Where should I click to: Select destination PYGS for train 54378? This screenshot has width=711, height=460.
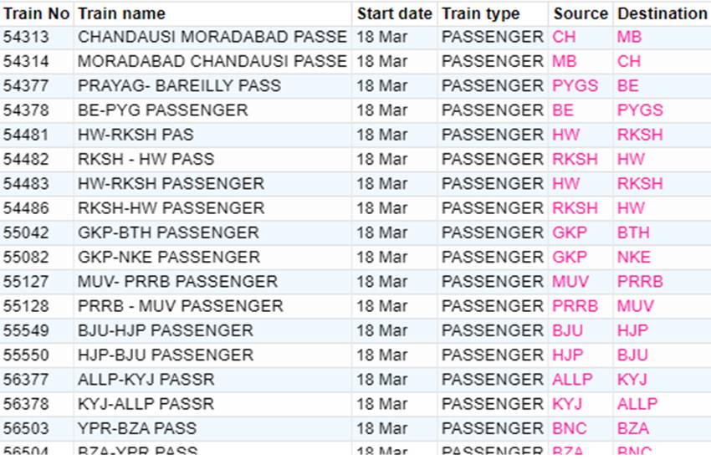(x=640, y=110)
